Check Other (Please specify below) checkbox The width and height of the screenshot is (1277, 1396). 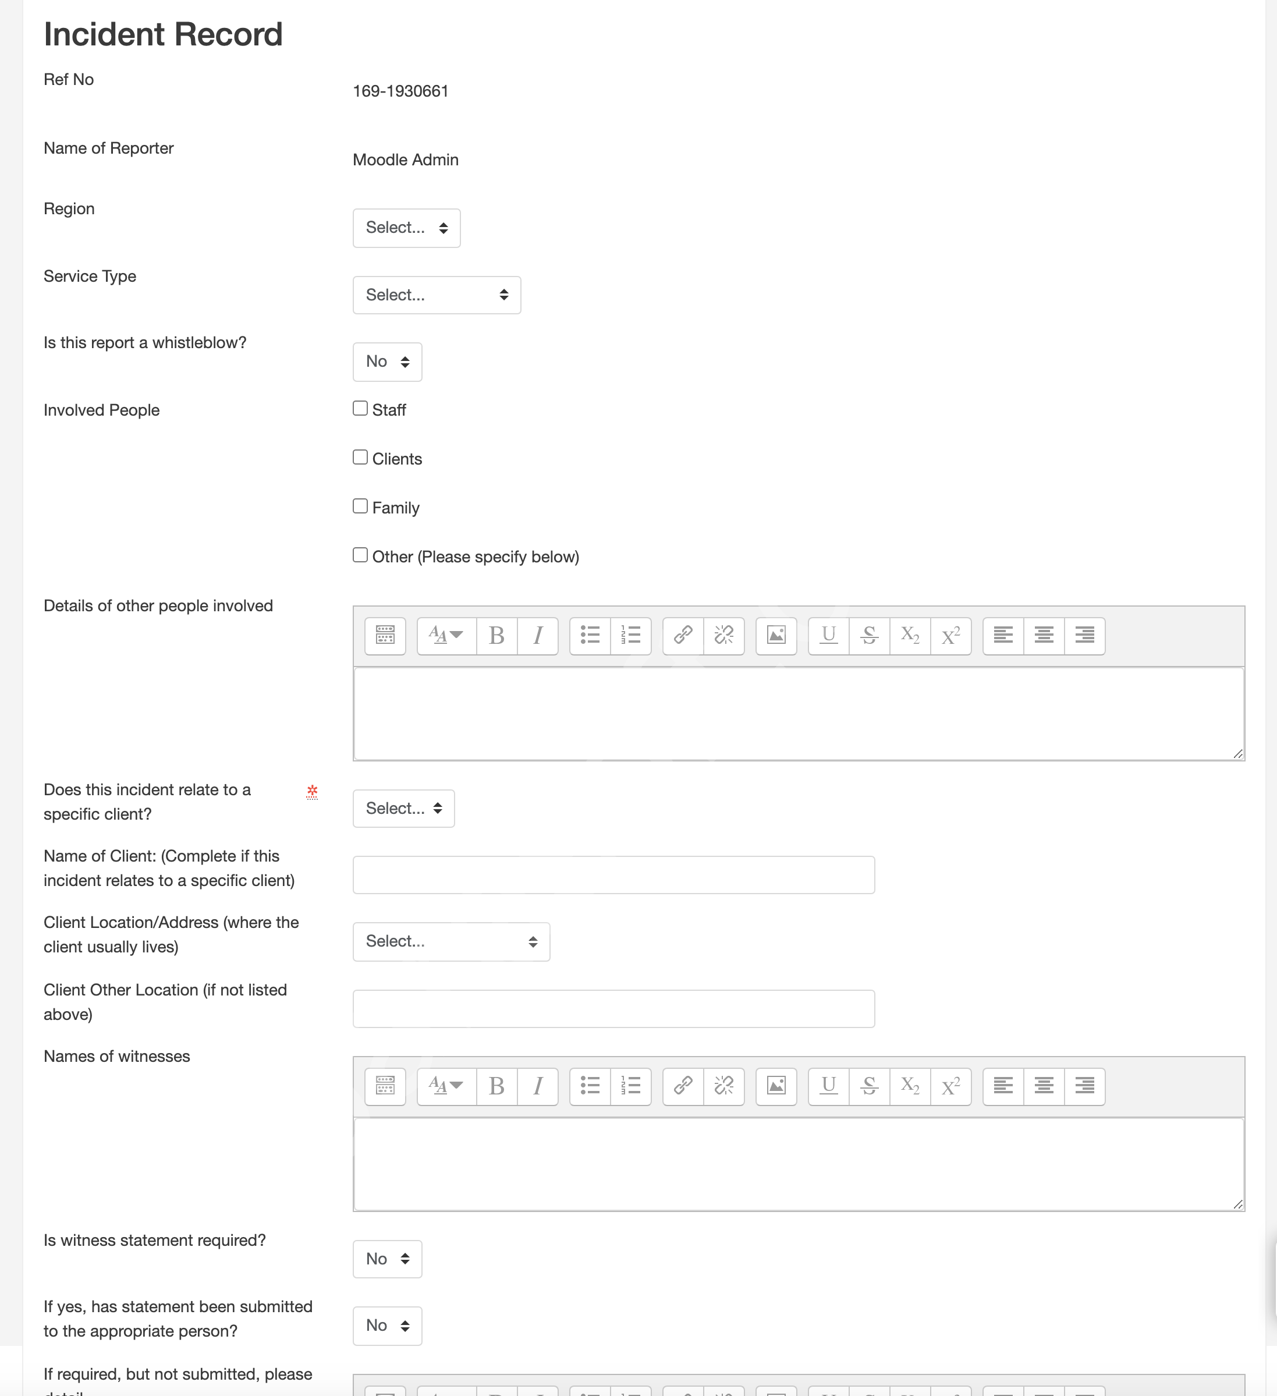[x=360, y=555]
